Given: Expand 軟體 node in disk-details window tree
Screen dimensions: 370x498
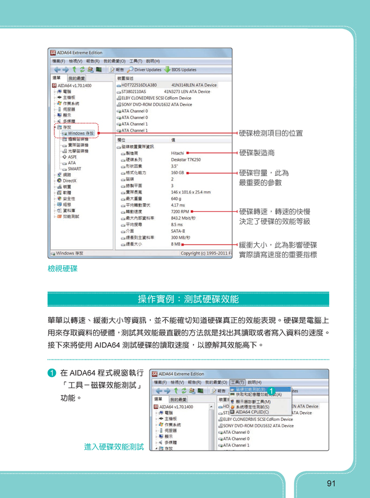Looking at the screenshot, I should pos(54,193).
